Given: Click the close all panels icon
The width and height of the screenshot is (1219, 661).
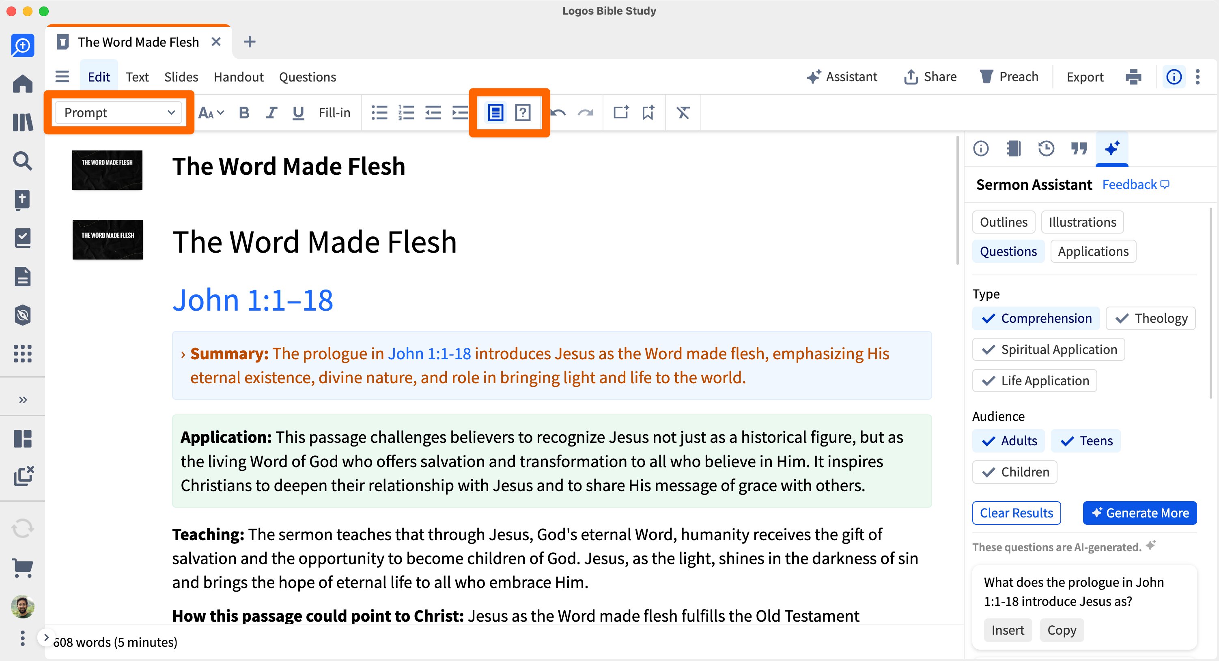Looking at the screenshot, I should click(23, 476).
